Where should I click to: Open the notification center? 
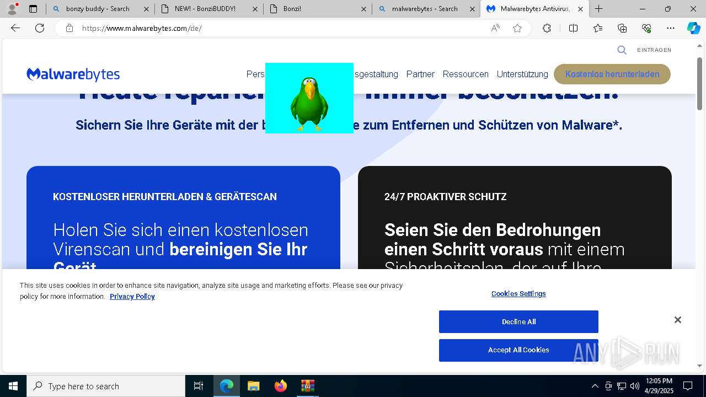(x=688, y=386)
